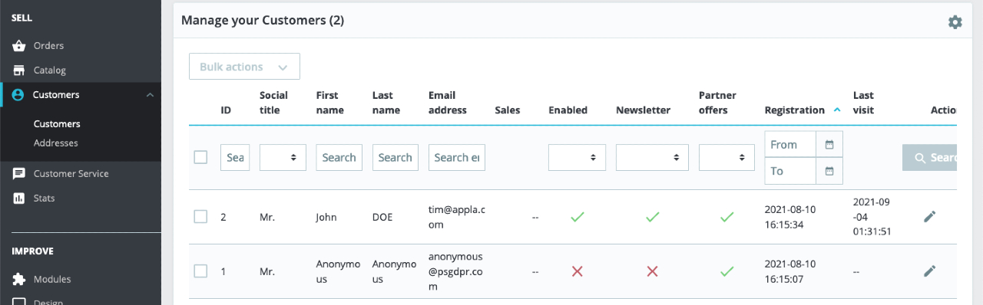Open the Newsletter filter dropdown
This screenshot has height=305, width=983.
(x=652, y=157)
